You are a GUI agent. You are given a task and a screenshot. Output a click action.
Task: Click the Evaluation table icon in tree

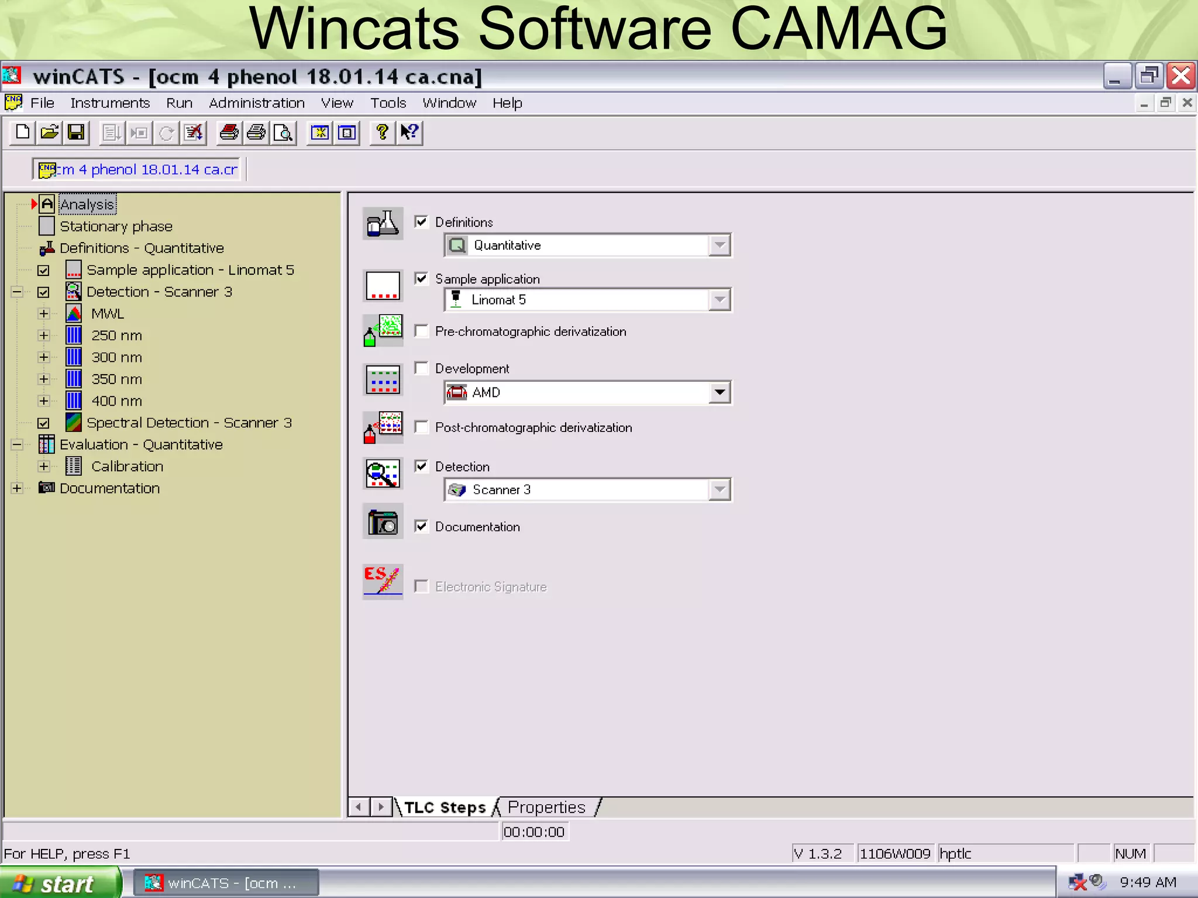click(x=47, y=444)
